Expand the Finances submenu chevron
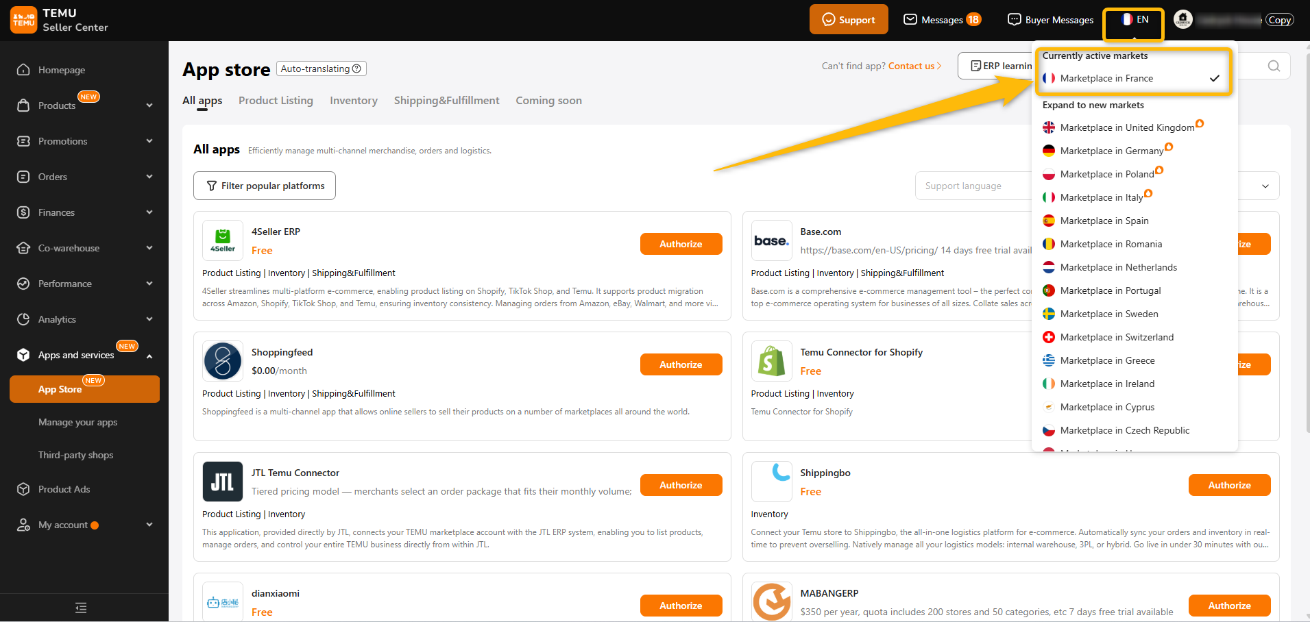This screenshot has height=622, width=1310. [x=149, y=212]
